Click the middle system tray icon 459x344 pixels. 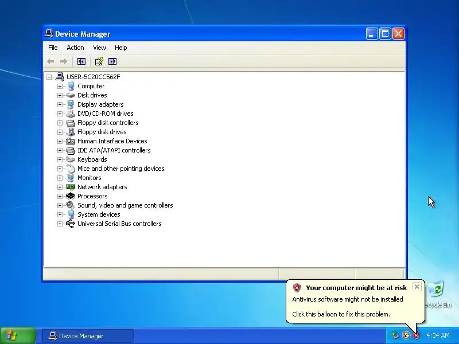pyautogui.click(x=406, y=335)
